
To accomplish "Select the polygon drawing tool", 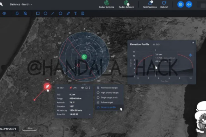I will pyautogui.click(x=61, y=14).
